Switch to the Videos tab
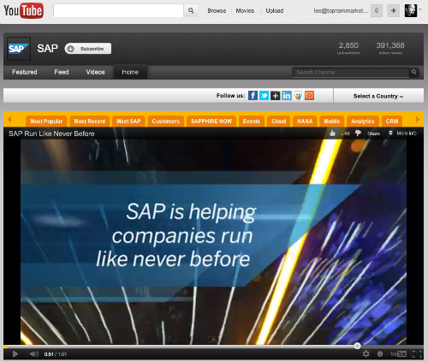 pyautogui.click(x=95, y=72)
